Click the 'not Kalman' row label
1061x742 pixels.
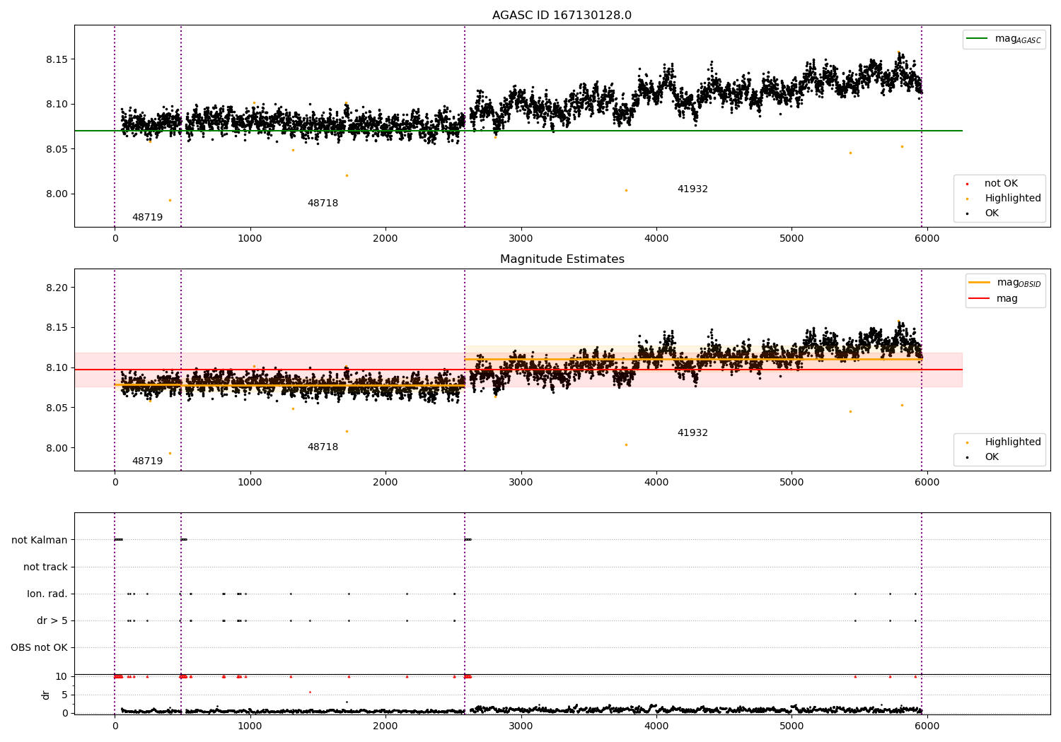pyautogui.click(x=40, y=540)
